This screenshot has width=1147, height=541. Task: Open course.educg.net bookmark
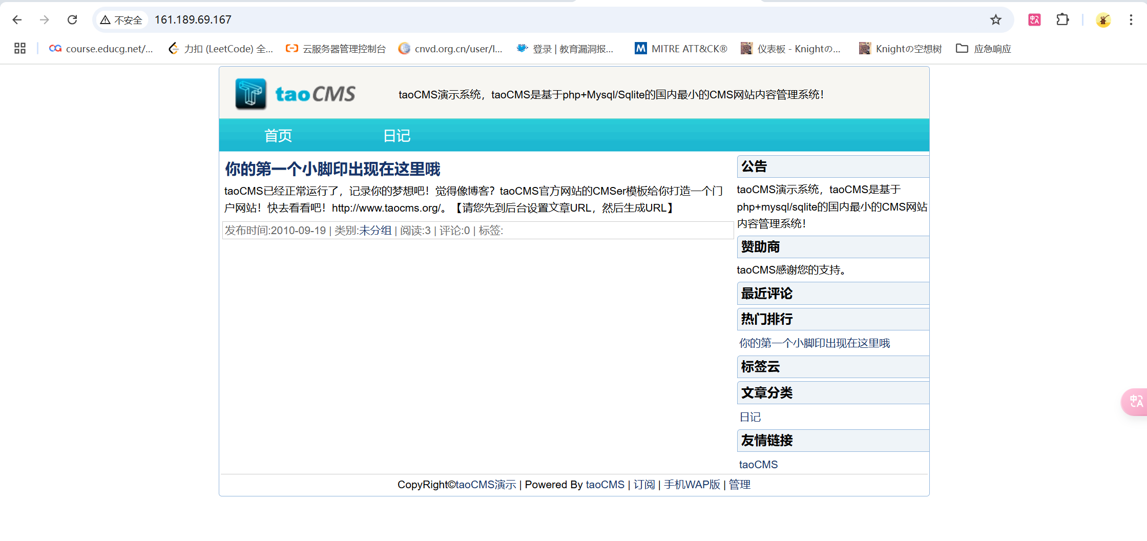(x=101, y=49)
